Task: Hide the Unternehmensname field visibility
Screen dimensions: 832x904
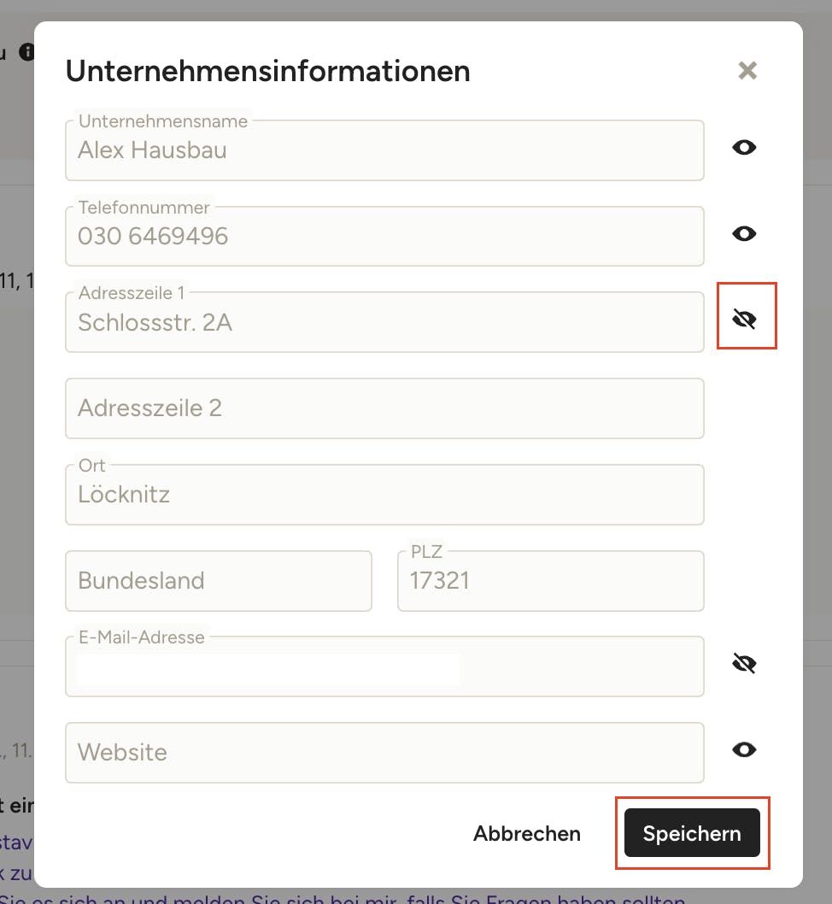Action: click(745, 148)
